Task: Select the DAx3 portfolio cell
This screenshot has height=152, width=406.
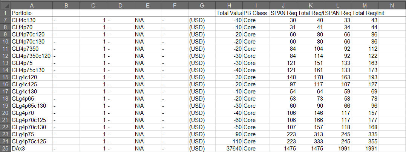Action: [x=32, y=149]
